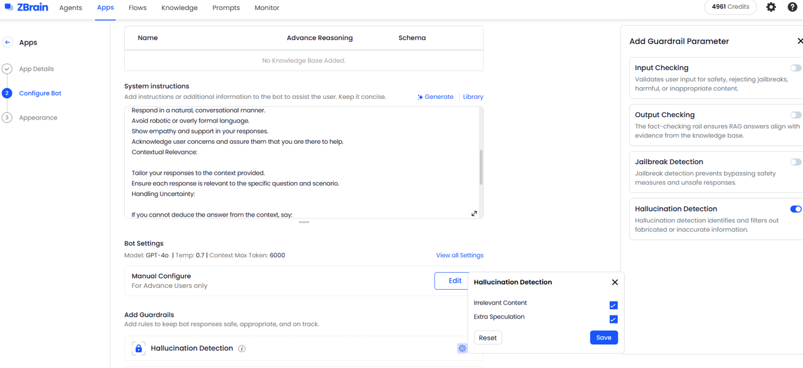Expand the system instructions editor
Viewport: 803px width, 368px height.
[474, 213]
